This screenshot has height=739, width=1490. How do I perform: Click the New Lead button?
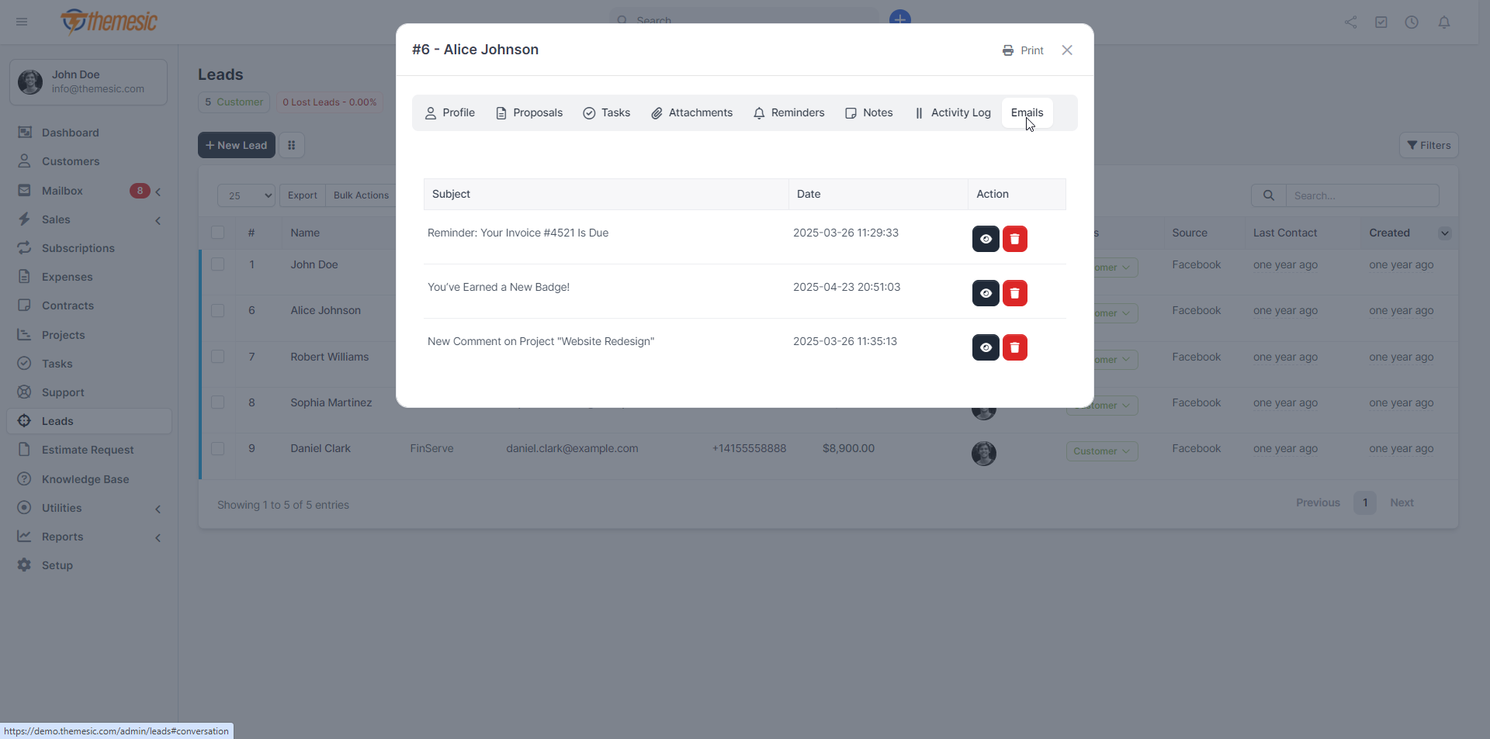[236, 145]
